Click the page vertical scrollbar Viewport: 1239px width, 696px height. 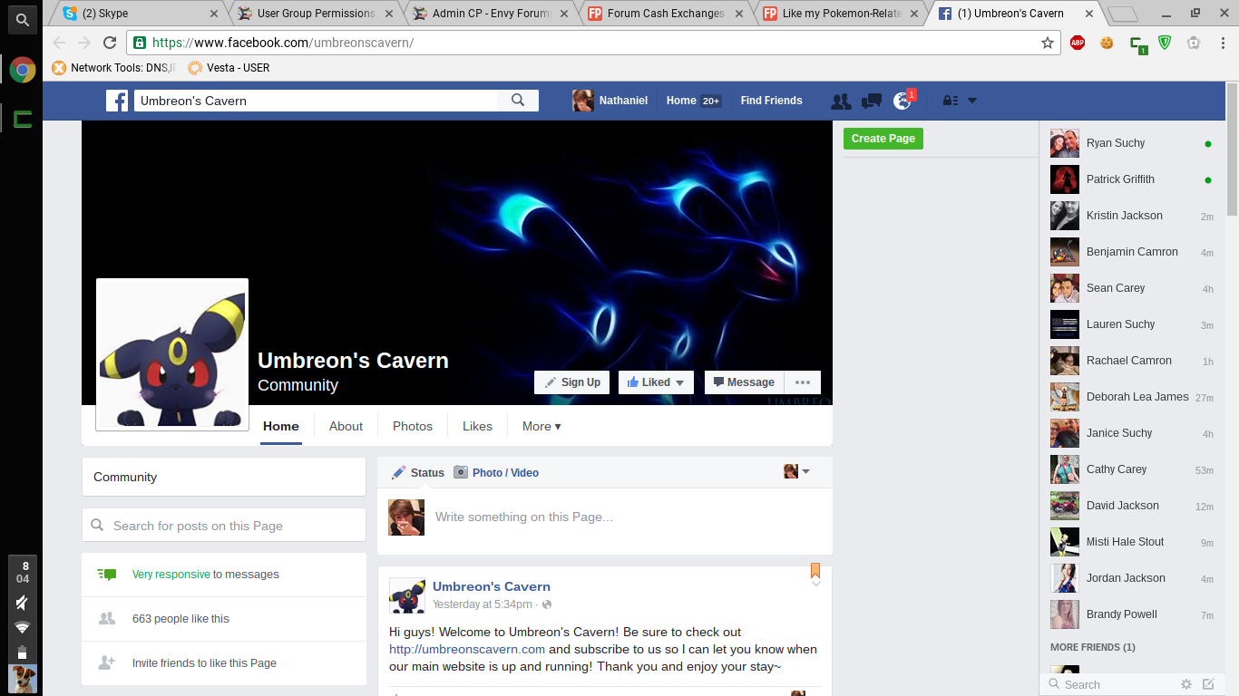(1232, 150)
